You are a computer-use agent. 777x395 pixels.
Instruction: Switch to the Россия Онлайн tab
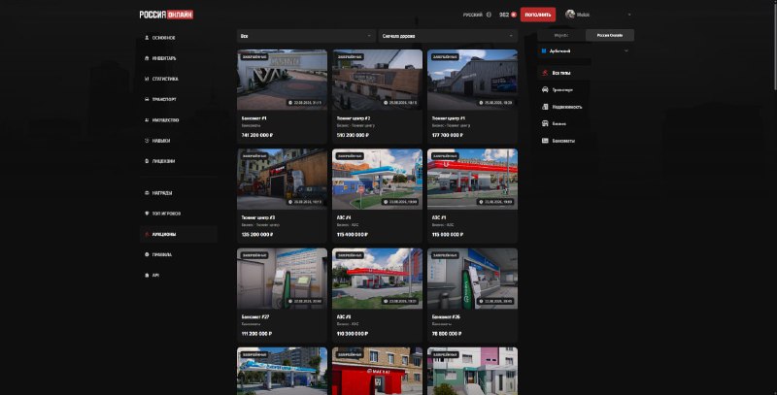pos(610,35)
